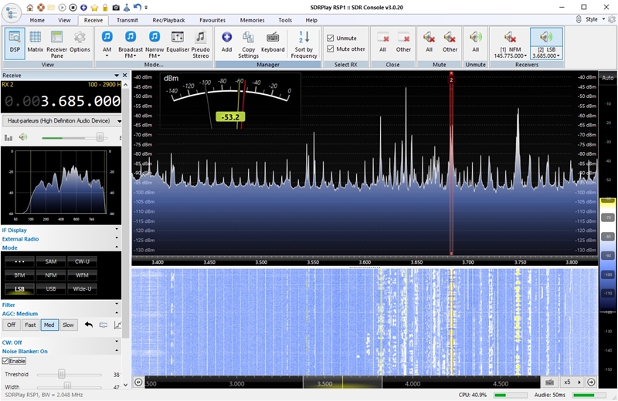Click the speaker mute icon in Receive pane

(23, 137)
